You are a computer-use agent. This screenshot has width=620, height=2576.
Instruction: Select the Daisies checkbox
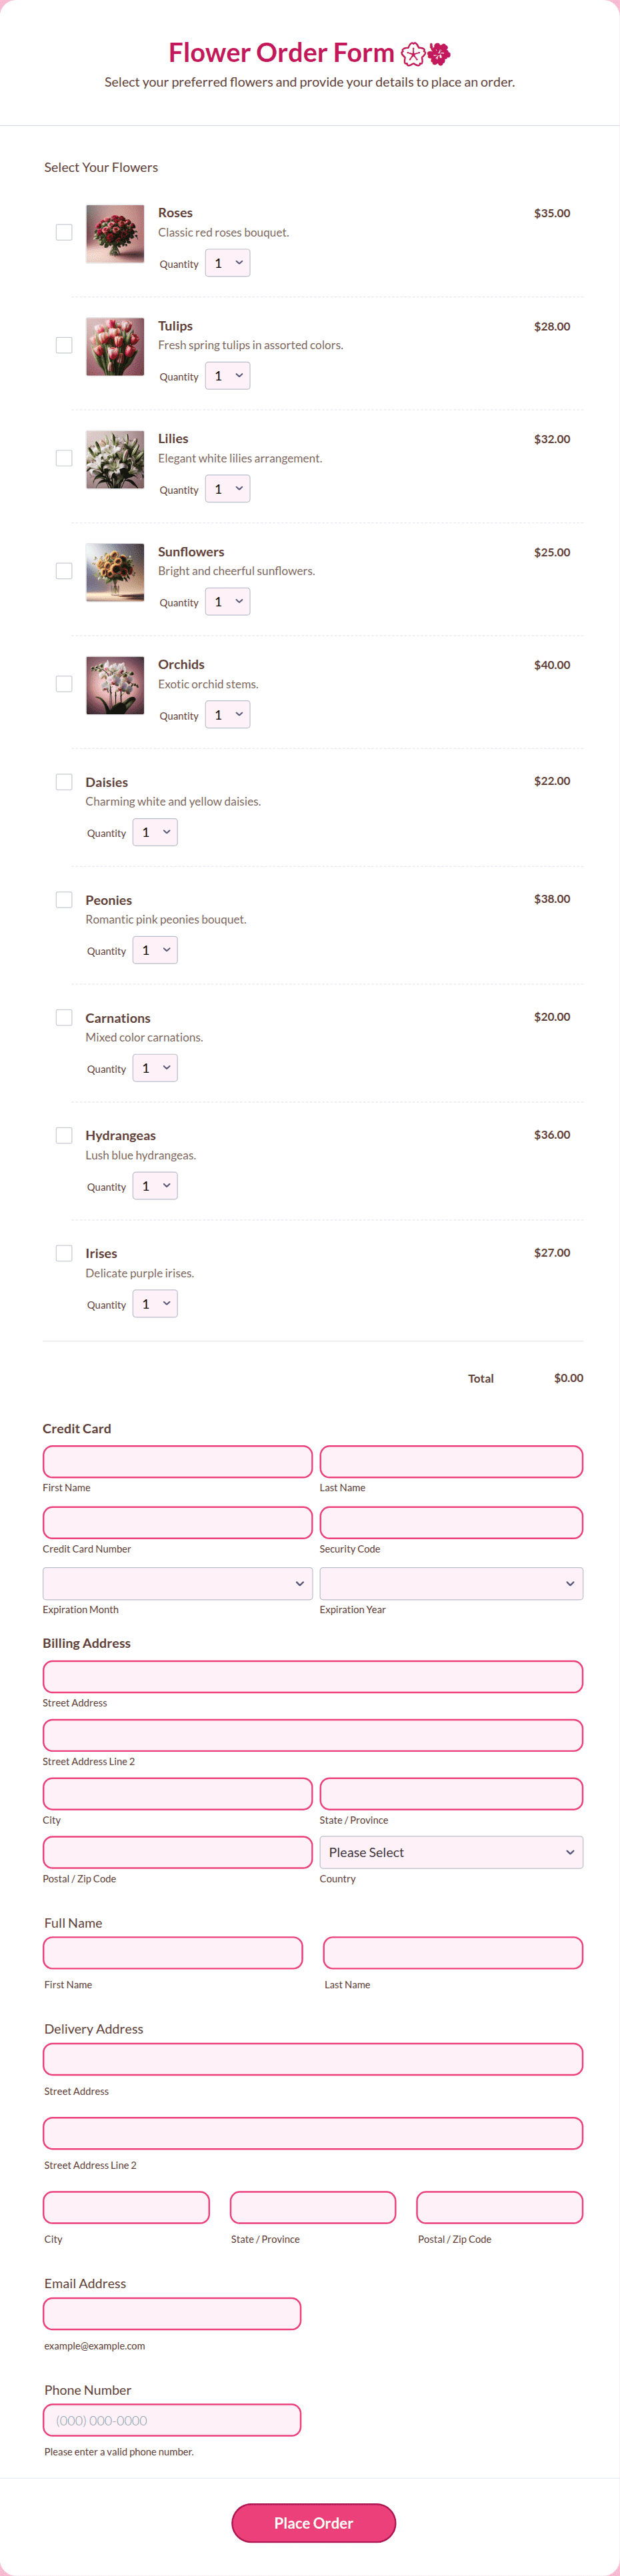(64, 782)
